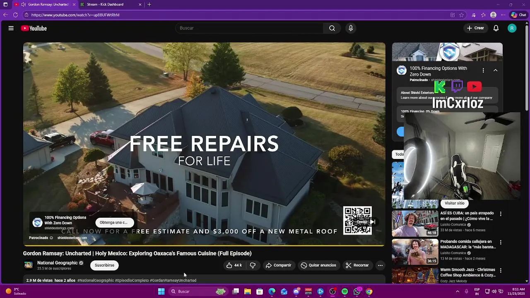Open options for ASÍ ES CUBA video
Screen dimensions: 530x298
(501, 214)
